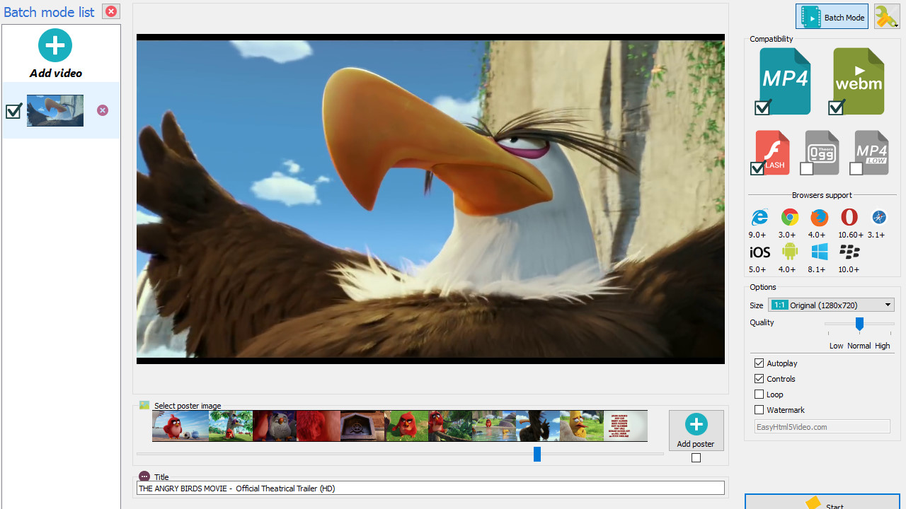
Task: Select the MP4 format icon
Action: point(784,81)
